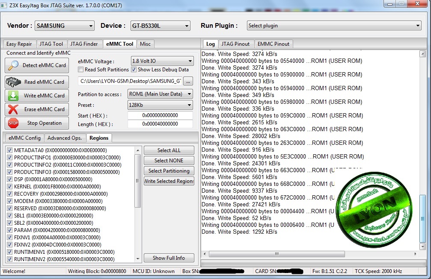Screen dimensions: 431x279
Task: Uncheck the PARAM region checkbox
Action: pyautogui.click(x=9, y=230)
